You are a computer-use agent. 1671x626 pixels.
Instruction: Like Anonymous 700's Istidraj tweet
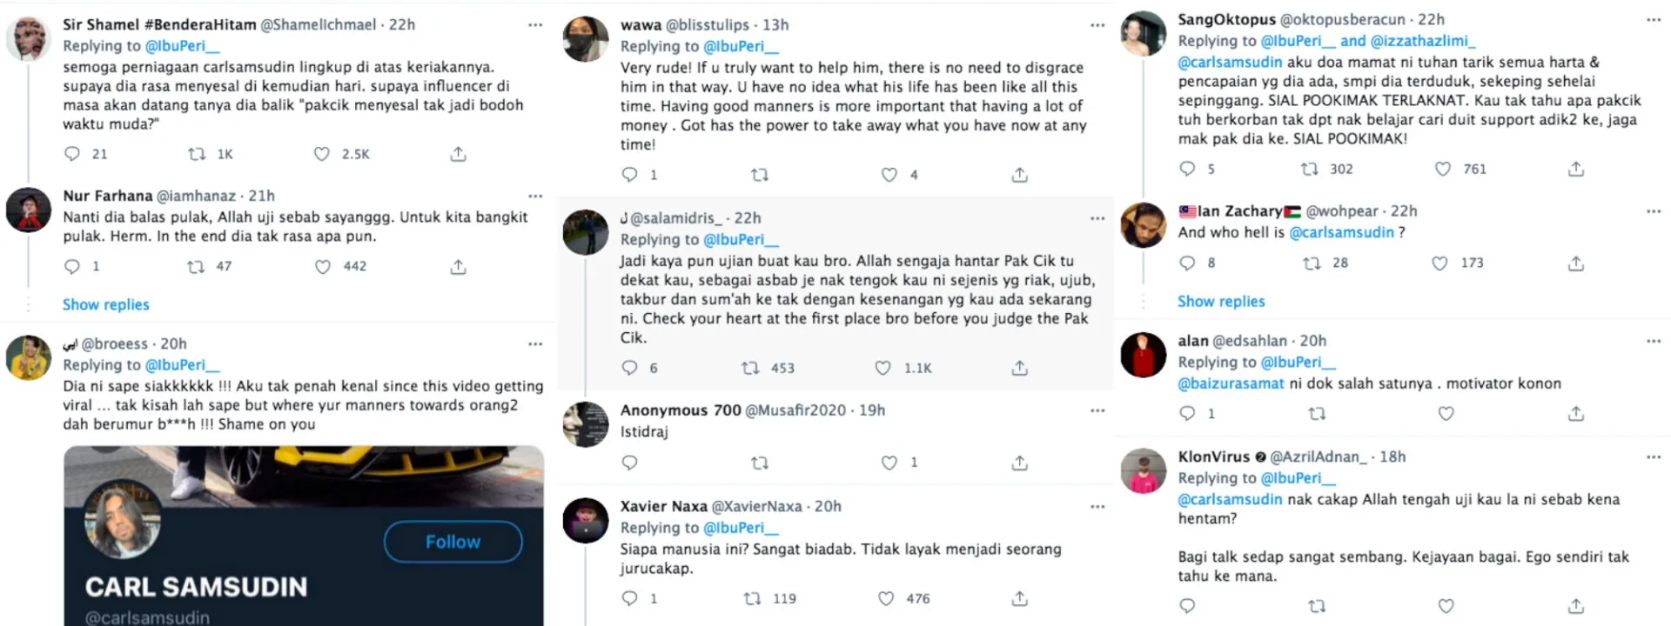pyautogui.click(x=889, y=463)
